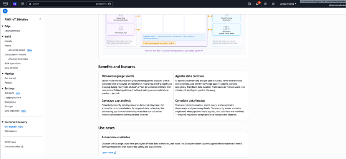Viewport: 346px width, 159px height.
Task: Click the AWS IoT SiteWise sidebar title
Action: [x=17, y=20]
